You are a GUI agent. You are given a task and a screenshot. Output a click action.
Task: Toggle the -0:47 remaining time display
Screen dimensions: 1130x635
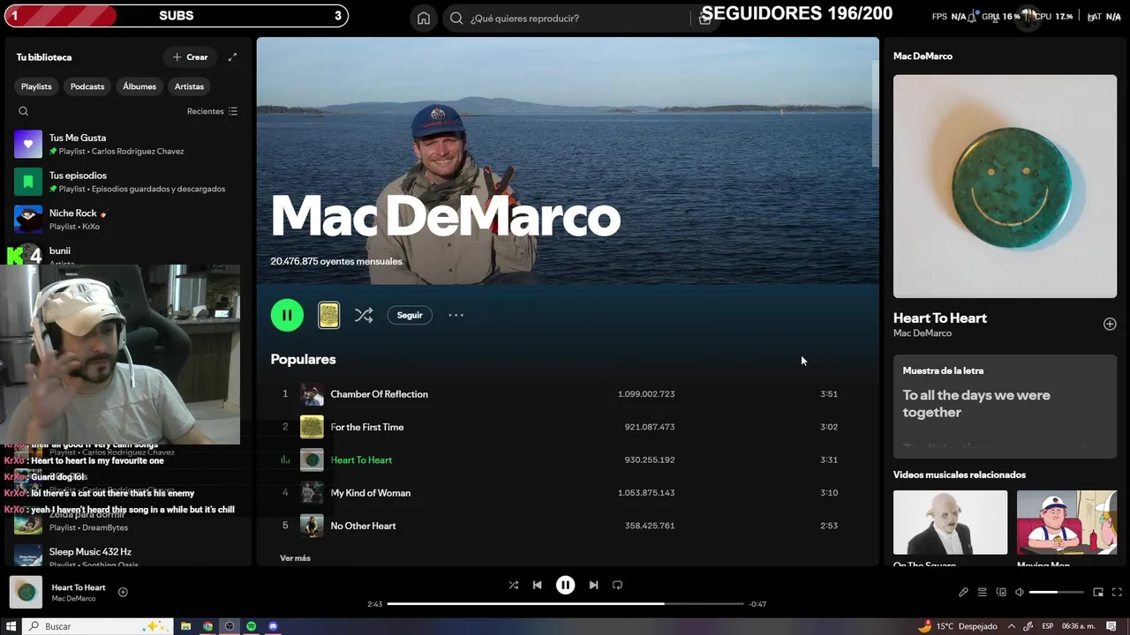tap(757, 604)
